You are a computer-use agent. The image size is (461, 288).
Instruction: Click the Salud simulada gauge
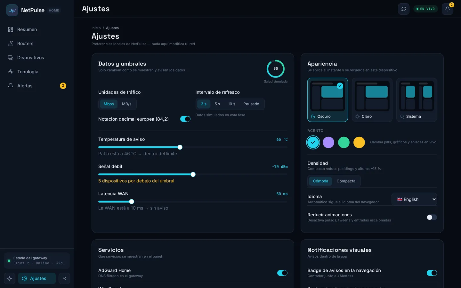(276, 69)
